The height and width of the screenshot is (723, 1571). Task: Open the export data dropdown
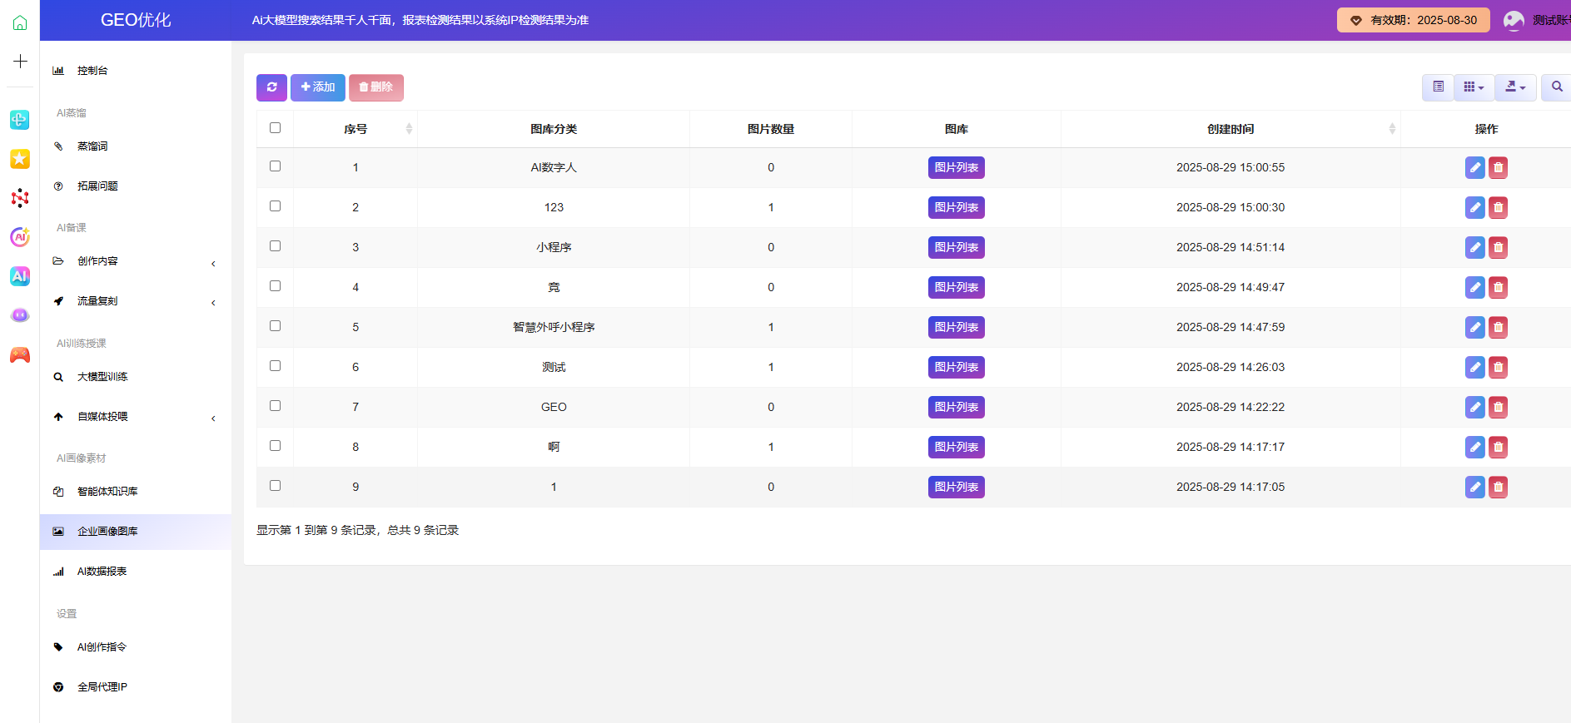pyautogui.click(x=1515, y=87)
